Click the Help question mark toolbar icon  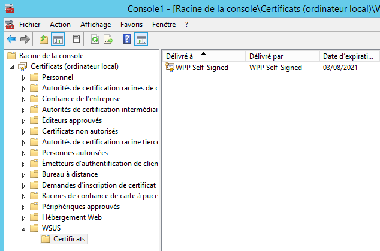(126, 39)
